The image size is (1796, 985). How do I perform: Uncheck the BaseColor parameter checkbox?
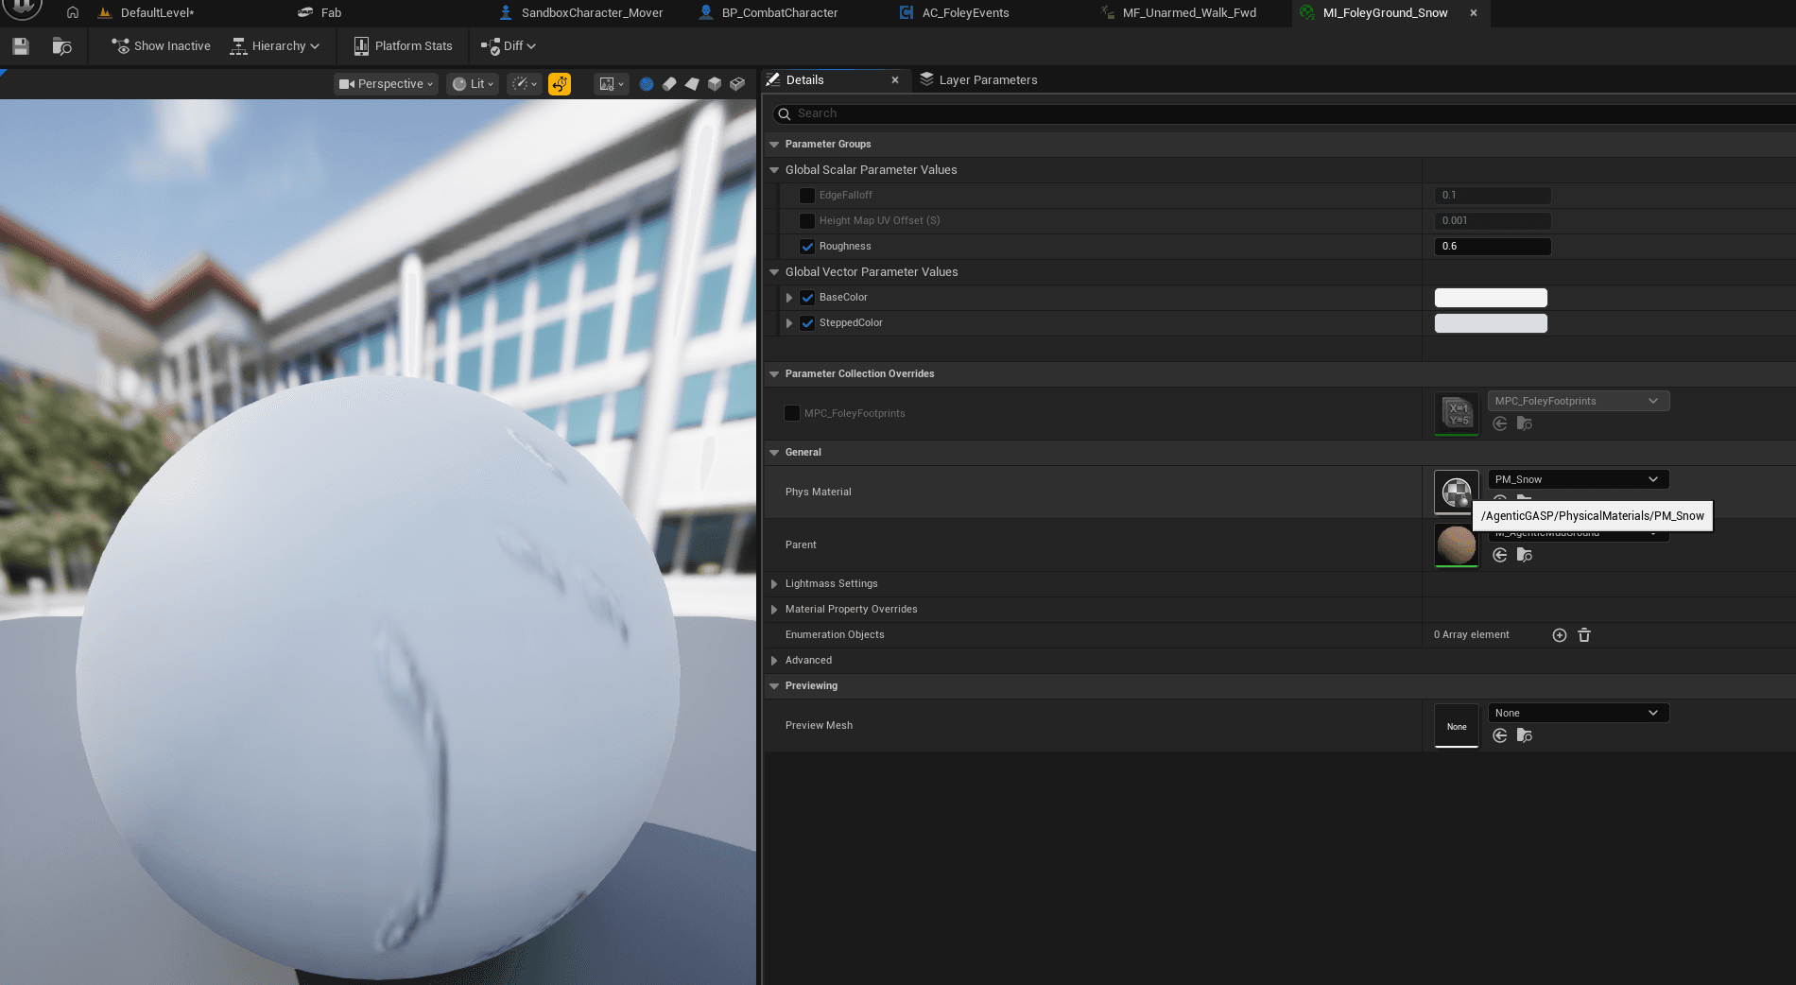click(807, 298)
